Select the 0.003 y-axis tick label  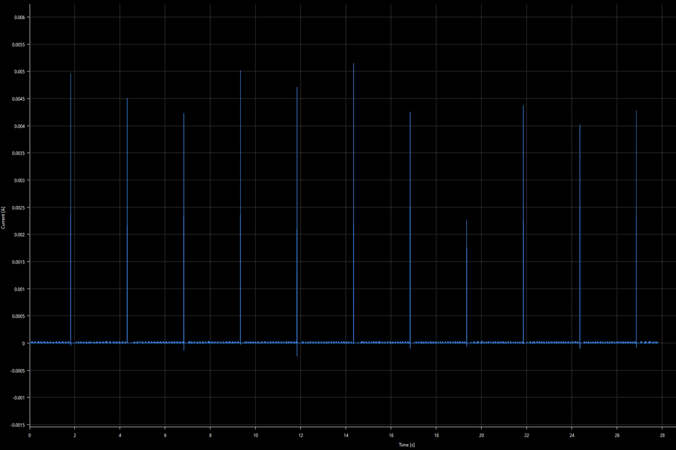pyautogui.click(x=20, y=180)
